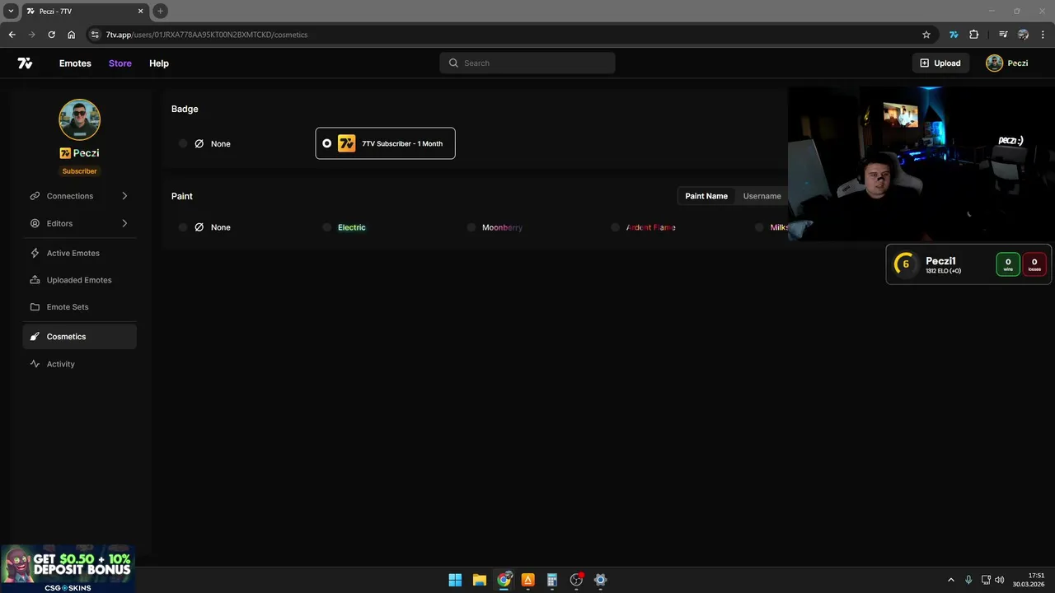The image size is (1055, 593).
Task: Open the Emotes menu
Action: (x=75, y=63)
